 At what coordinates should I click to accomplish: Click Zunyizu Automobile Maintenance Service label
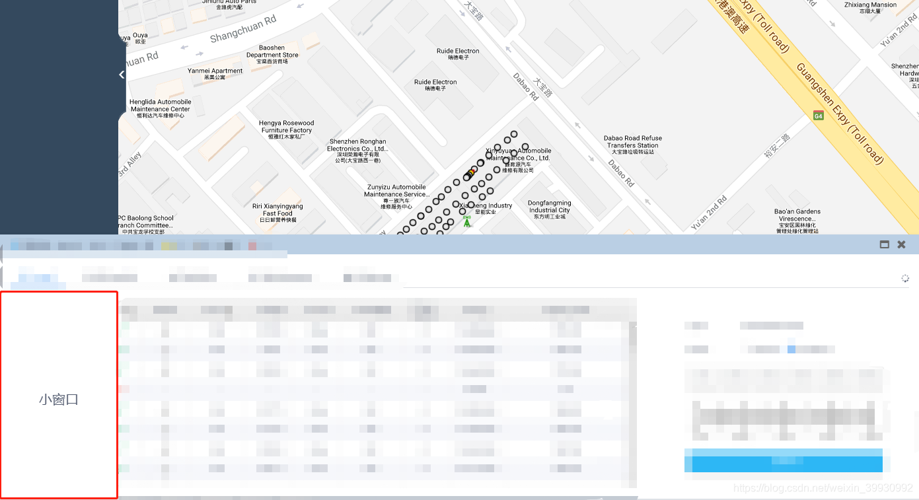396,197
